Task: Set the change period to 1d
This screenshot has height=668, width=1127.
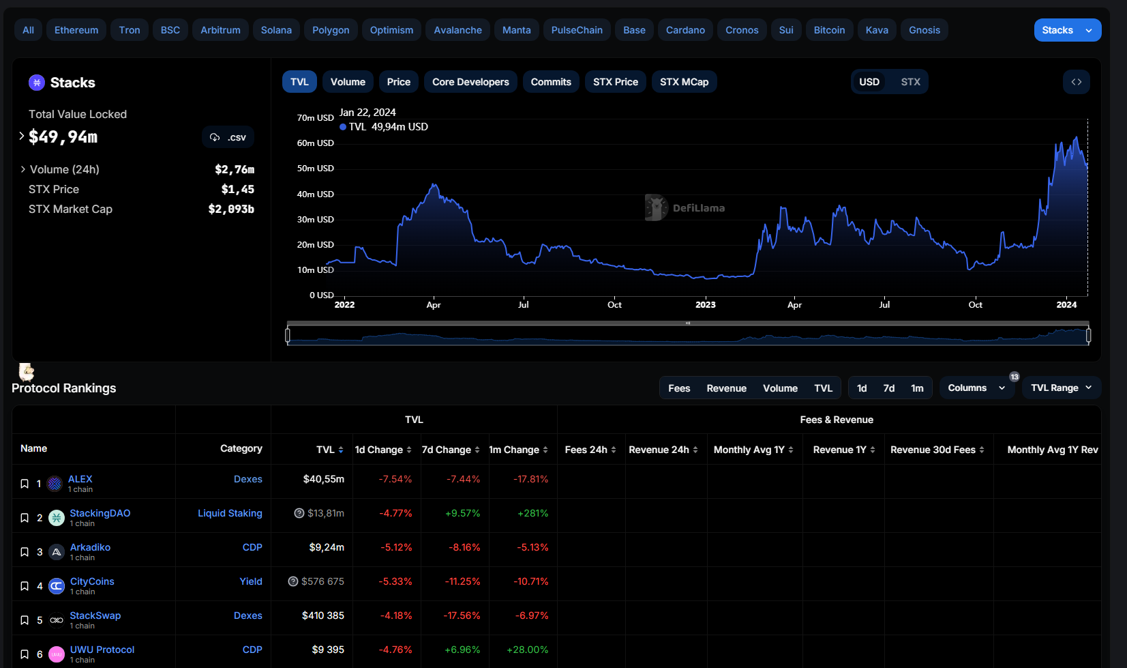Action: [862, 388]
